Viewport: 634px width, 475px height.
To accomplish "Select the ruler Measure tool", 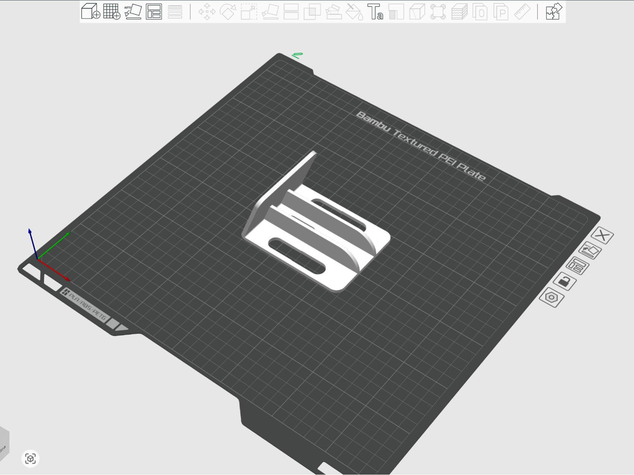I will [522, 11].
